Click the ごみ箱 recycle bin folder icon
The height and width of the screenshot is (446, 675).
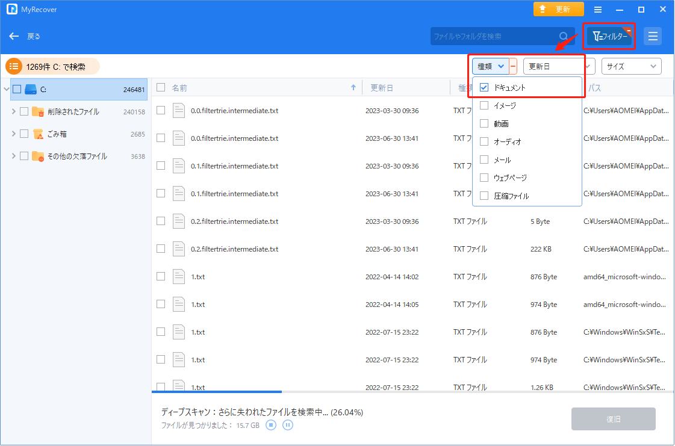coord(39,134)
